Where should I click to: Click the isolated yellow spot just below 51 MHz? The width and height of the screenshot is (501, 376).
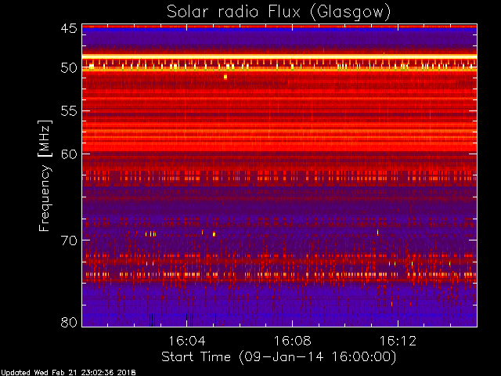point(225,77)
